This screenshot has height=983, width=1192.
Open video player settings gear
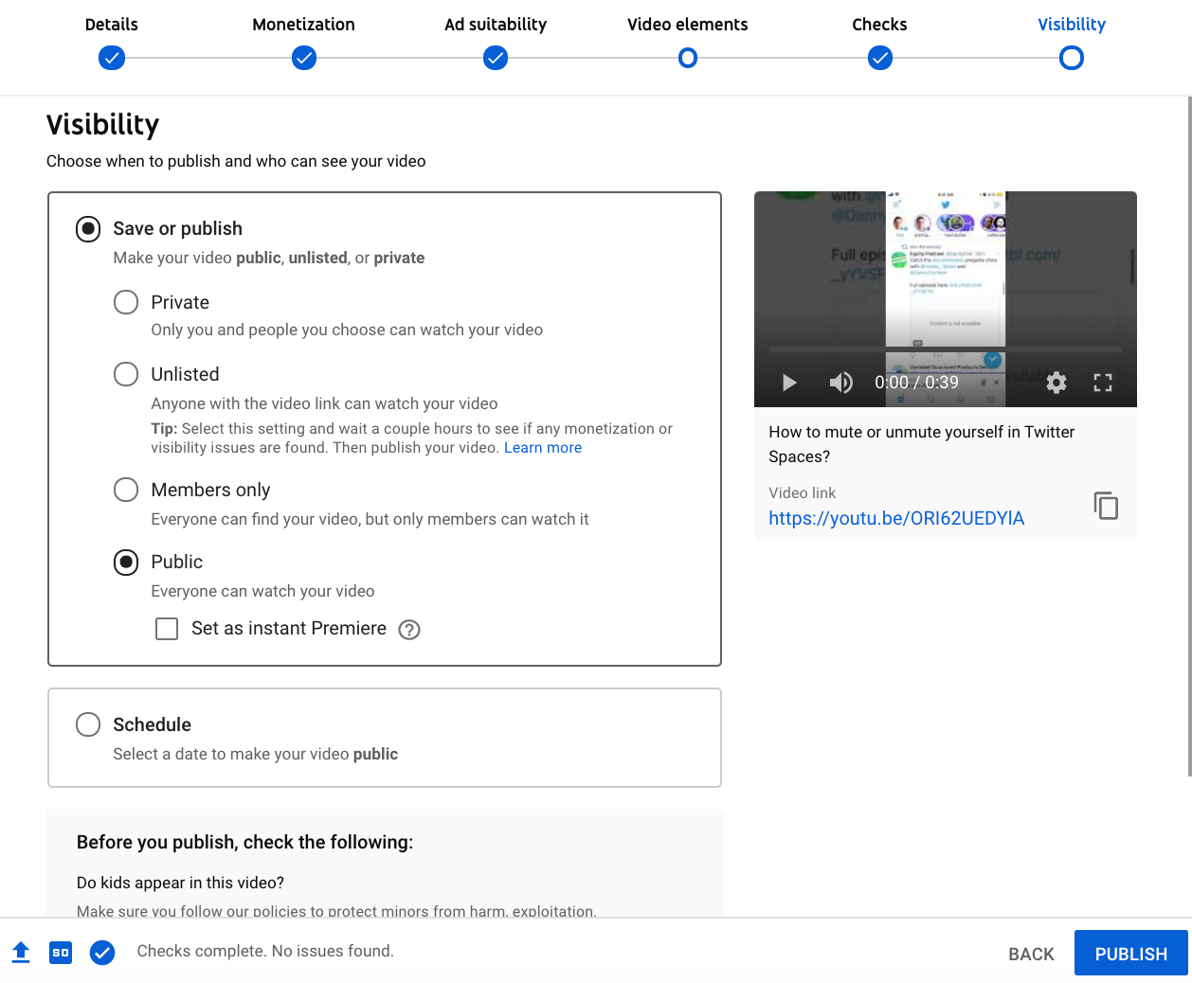tap(1057, 383)
